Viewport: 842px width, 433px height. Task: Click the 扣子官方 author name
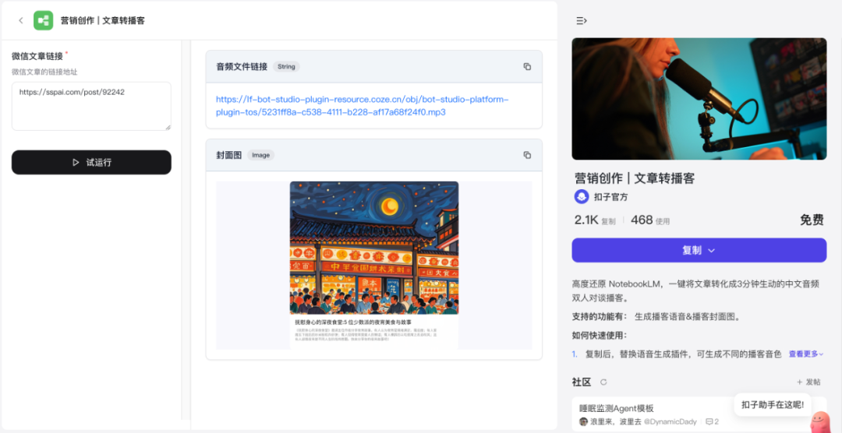610,197
